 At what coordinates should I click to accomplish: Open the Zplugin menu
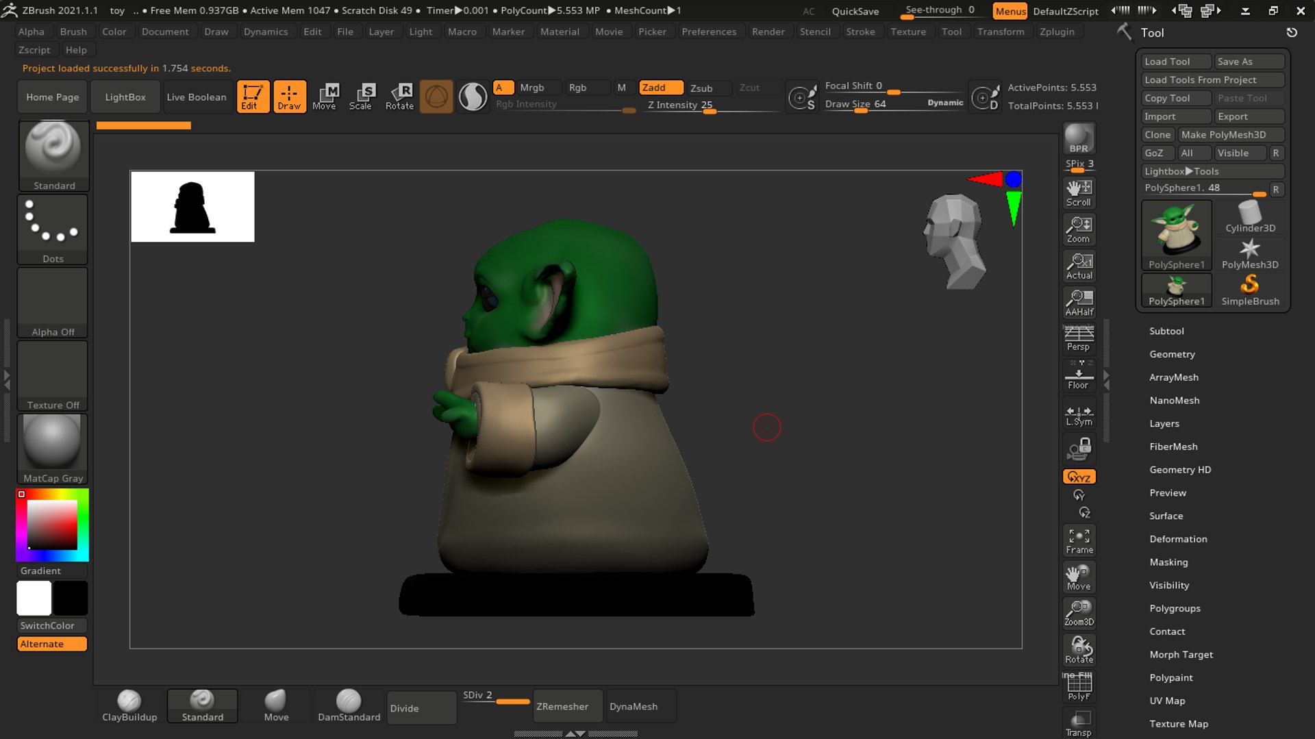1057,32
